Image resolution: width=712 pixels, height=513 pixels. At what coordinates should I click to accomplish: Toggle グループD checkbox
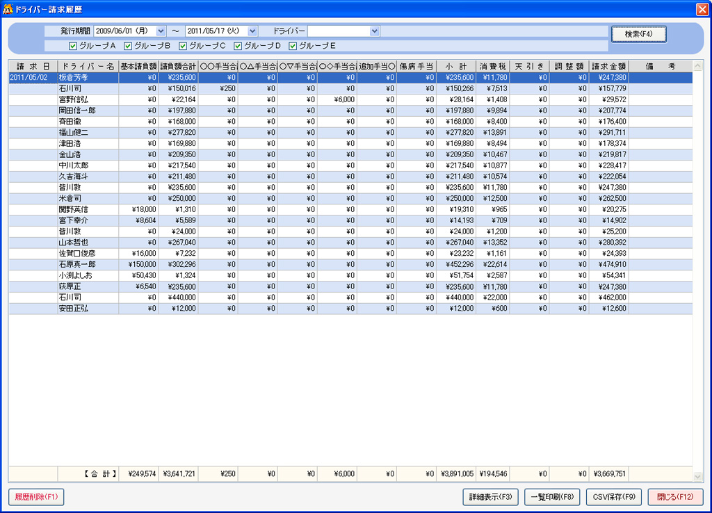(238, 46)
